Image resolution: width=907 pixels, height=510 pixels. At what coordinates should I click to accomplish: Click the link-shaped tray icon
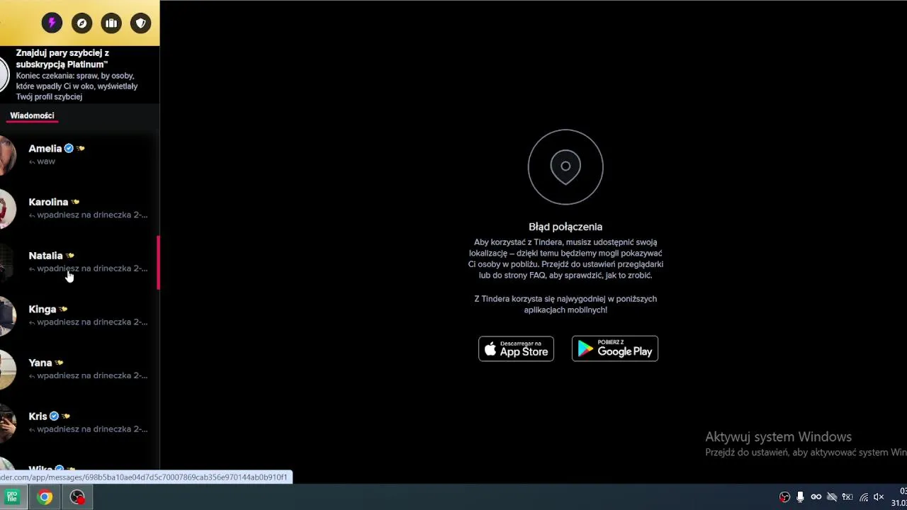click(816, 497)
